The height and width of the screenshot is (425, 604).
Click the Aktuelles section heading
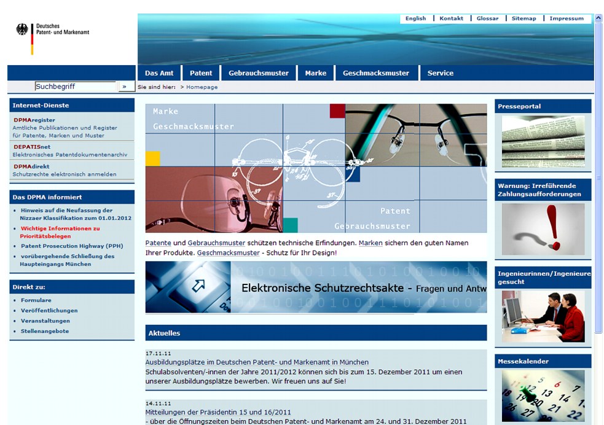[x=164, y=333]
